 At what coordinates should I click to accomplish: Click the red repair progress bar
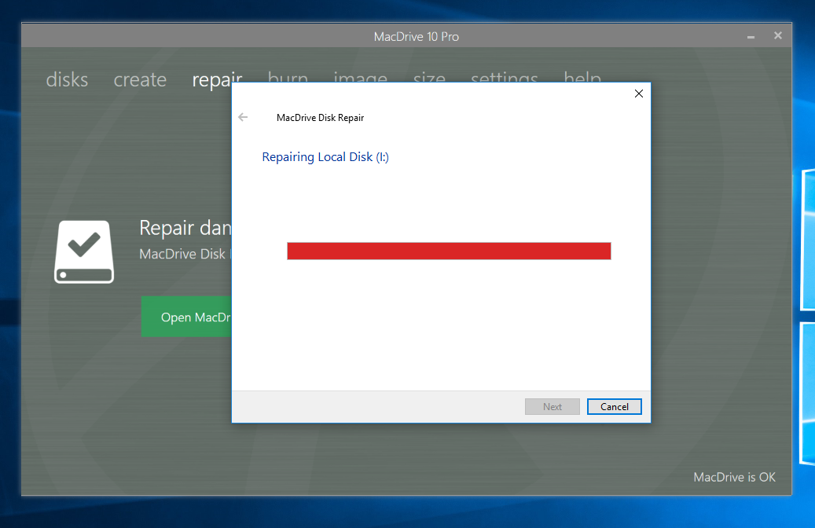(449, 251)
